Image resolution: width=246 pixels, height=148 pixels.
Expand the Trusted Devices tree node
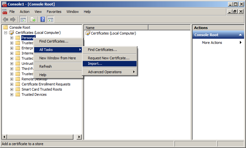[12, 94]
